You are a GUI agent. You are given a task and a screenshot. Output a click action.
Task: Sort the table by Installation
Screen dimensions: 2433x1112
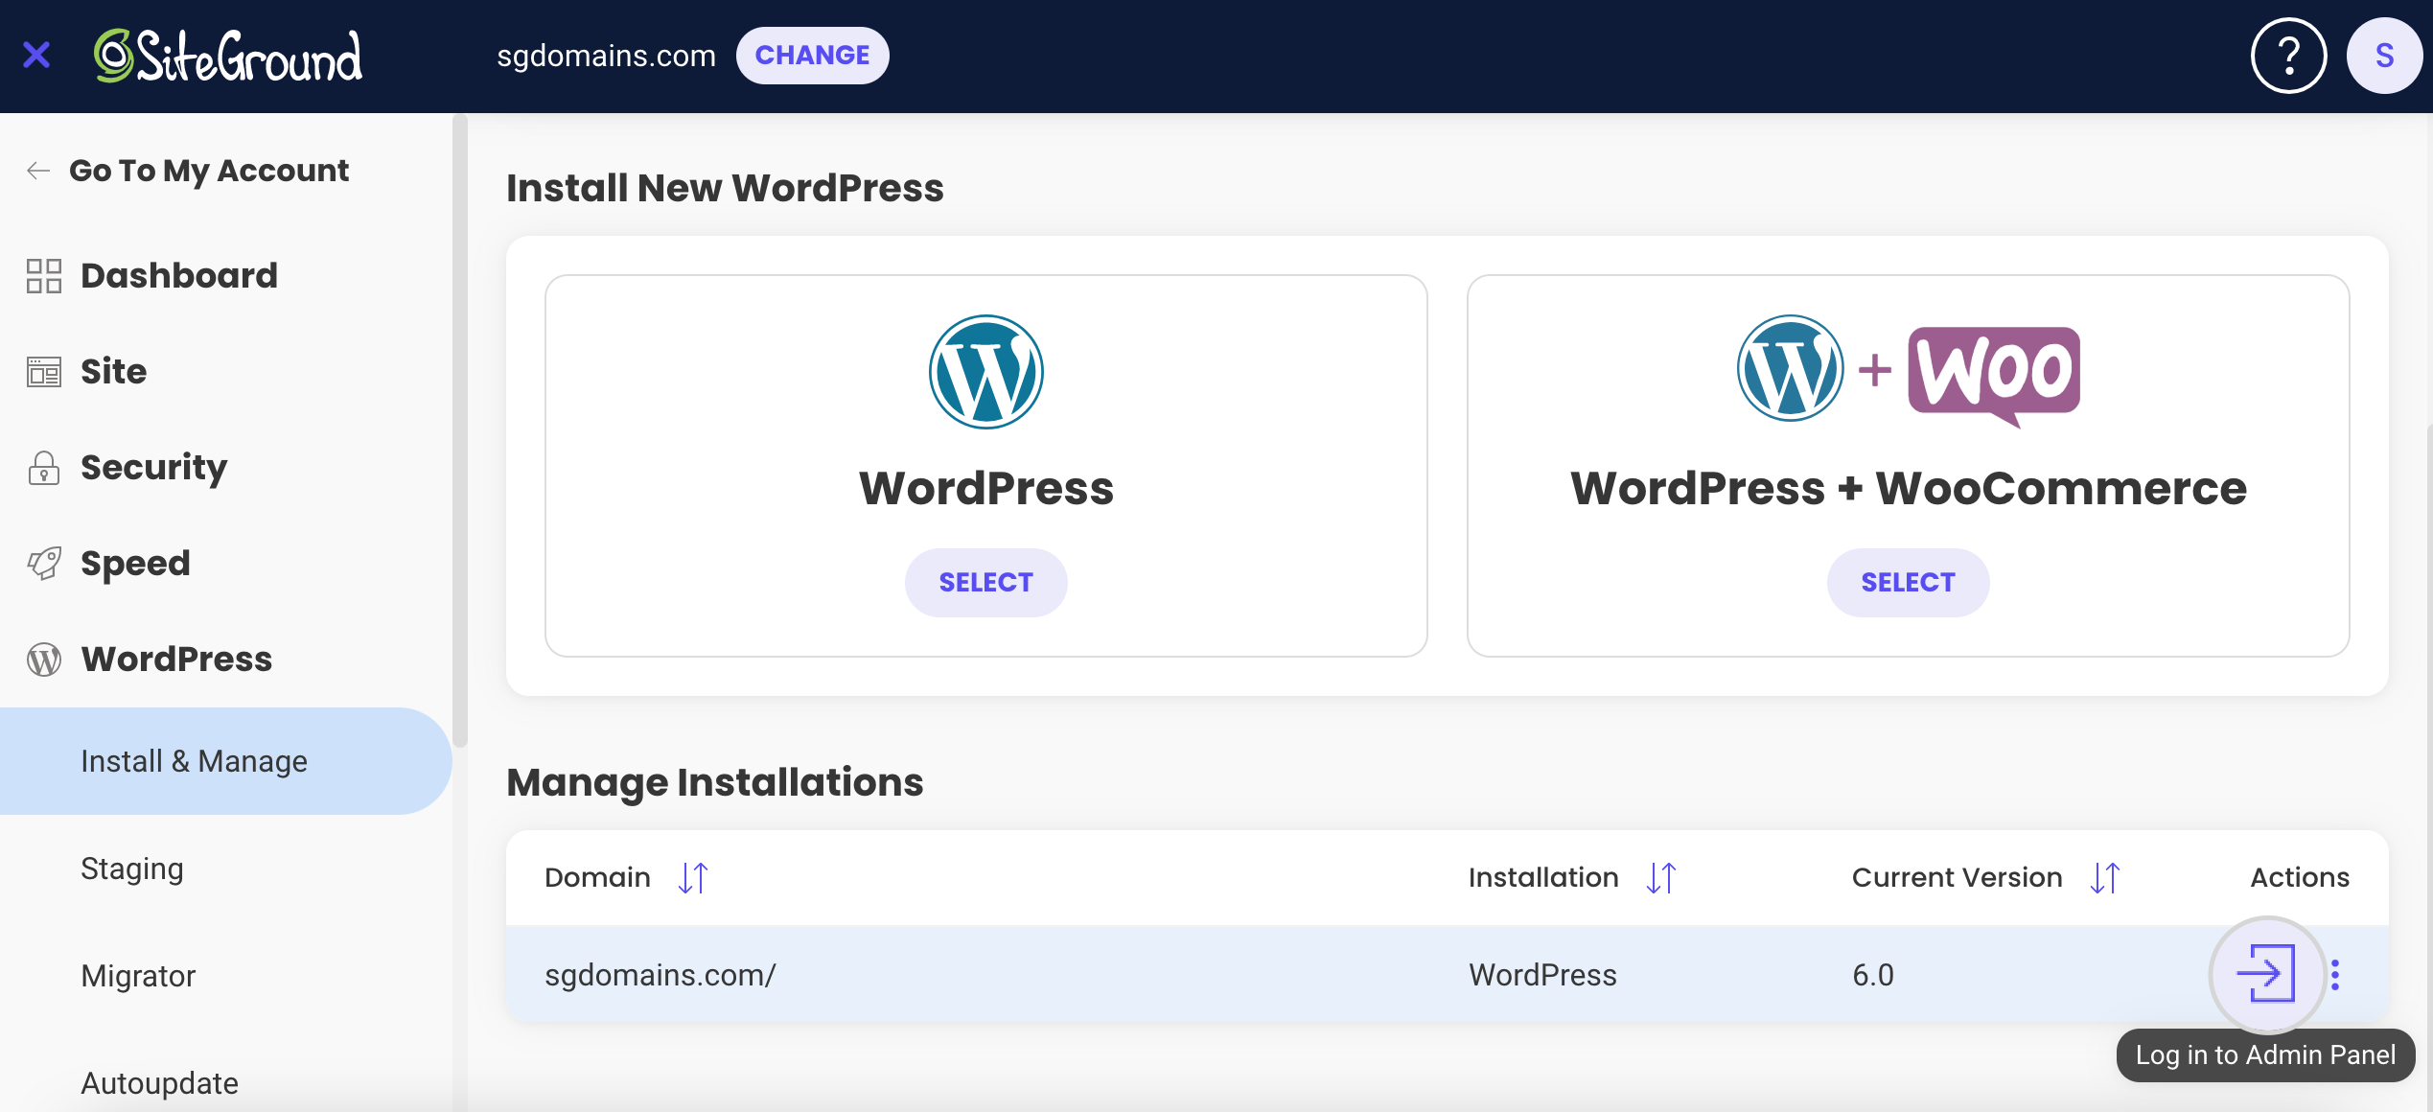1661,877
